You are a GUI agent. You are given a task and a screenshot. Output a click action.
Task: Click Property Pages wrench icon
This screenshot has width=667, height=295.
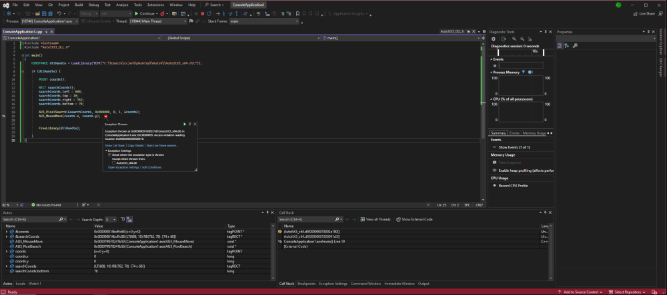575,45
